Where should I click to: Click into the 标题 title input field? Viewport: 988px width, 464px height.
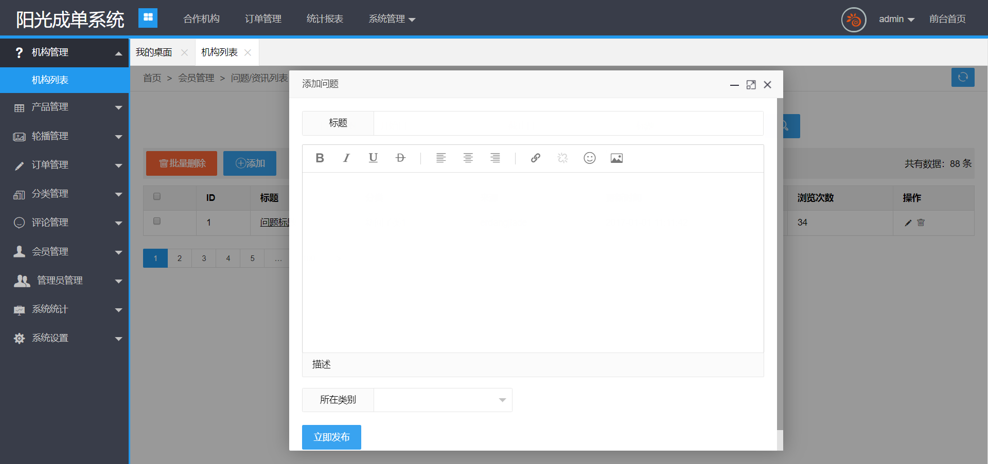click(x=568, y=123)
